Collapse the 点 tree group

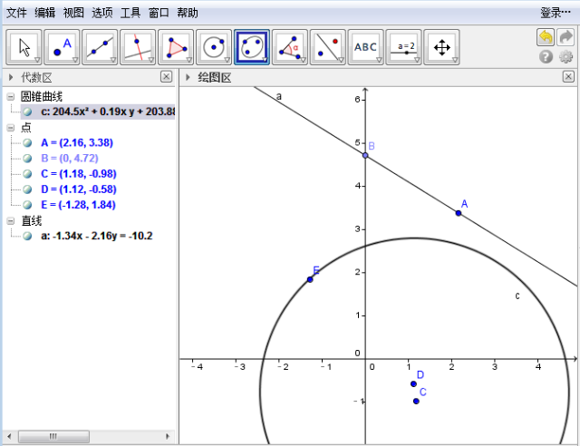[11, 128]
